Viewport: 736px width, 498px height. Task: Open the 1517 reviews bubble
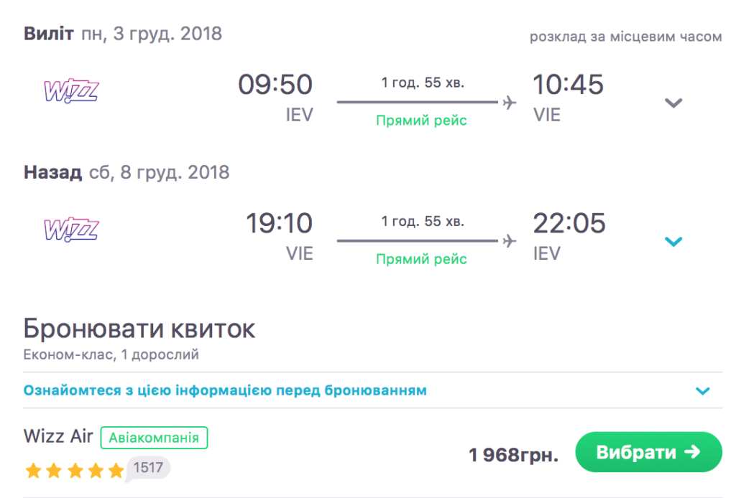coord(148,469)
